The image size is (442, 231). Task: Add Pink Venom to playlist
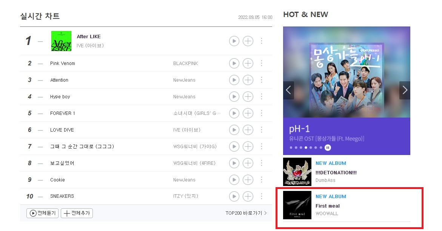pyautogui.click(x=248, y=63)
